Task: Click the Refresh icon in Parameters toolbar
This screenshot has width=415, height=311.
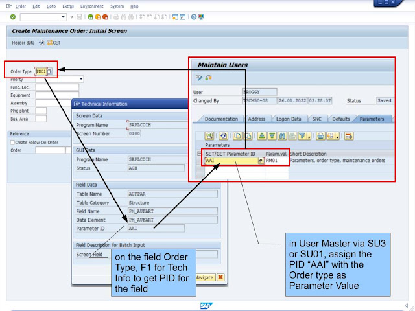Action: (224, 136)
